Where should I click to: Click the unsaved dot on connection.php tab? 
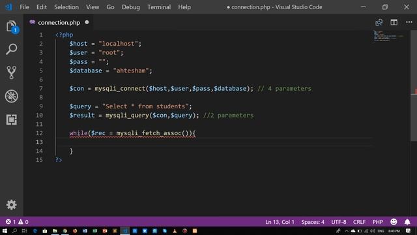[87, 22]
